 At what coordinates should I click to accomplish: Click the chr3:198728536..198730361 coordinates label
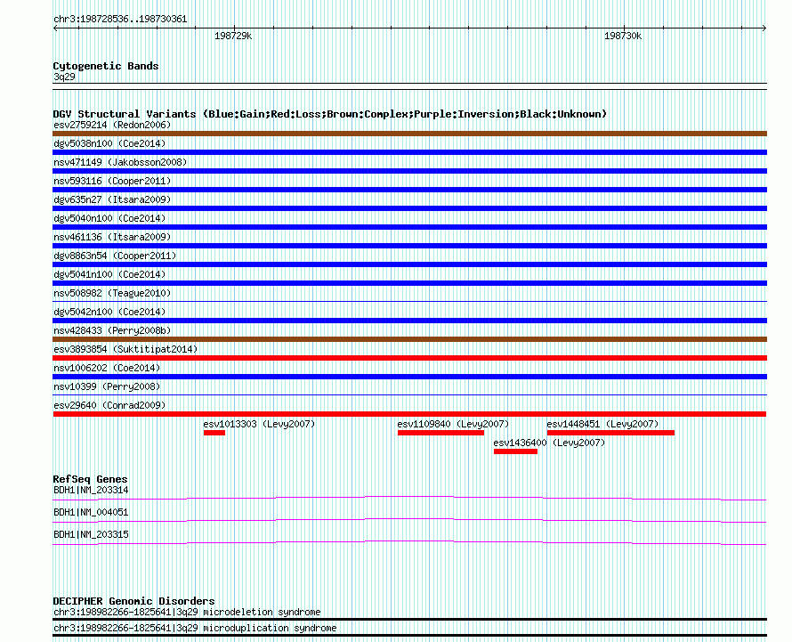(x=120, y=20)
